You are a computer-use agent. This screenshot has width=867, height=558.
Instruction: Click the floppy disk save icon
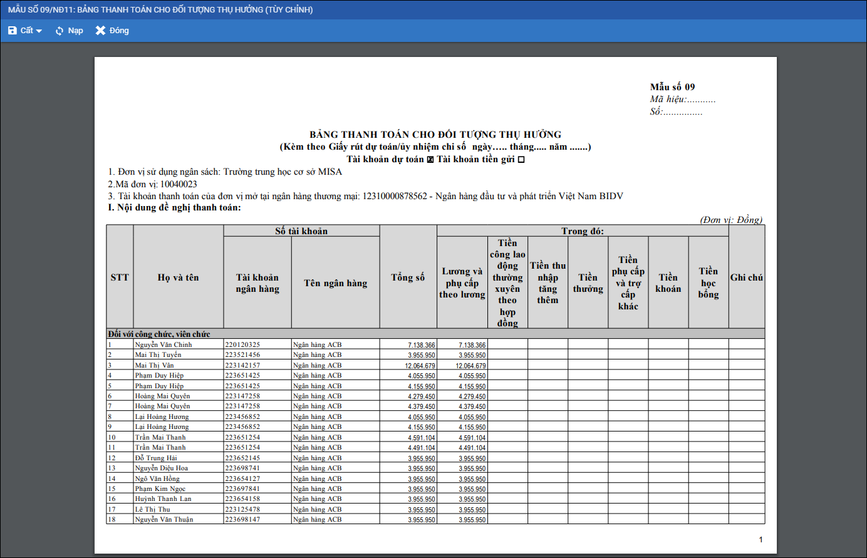(x=13, y=31)
